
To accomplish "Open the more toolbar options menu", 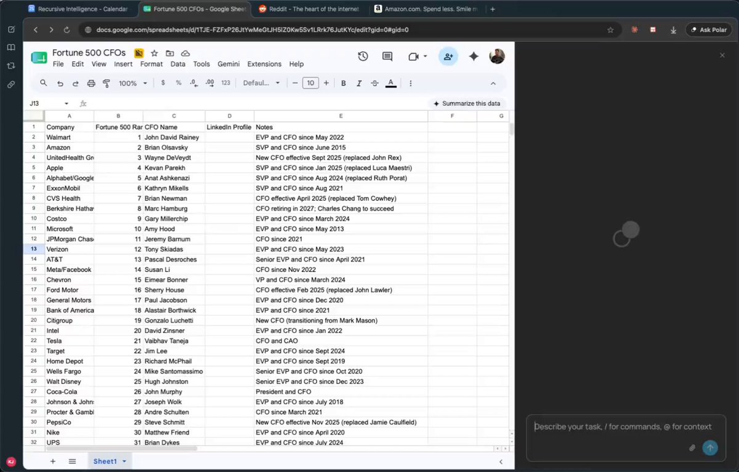I will point(410,83).
